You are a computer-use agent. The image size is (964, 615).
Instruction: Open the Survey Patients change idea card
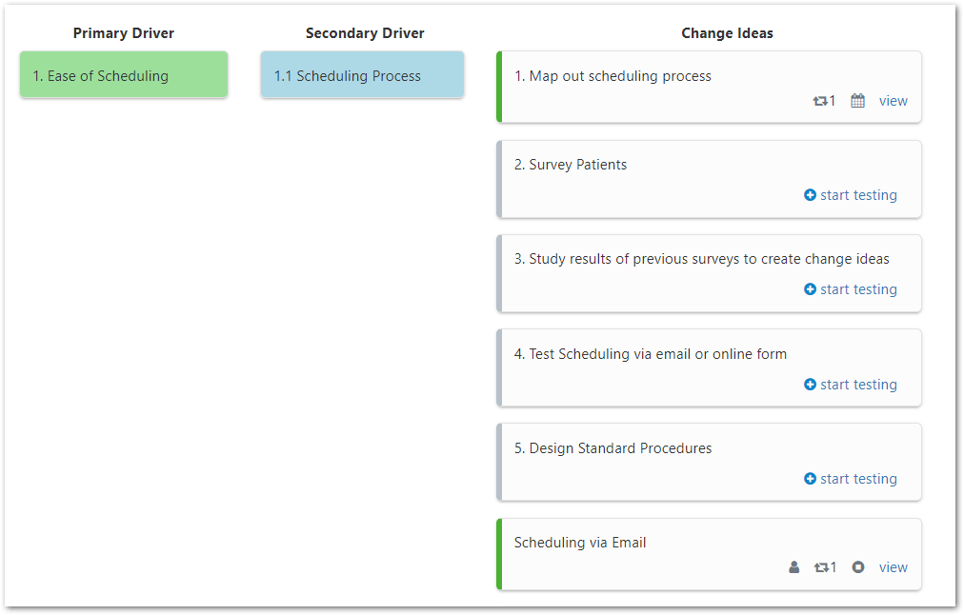(x=709, y=179)
